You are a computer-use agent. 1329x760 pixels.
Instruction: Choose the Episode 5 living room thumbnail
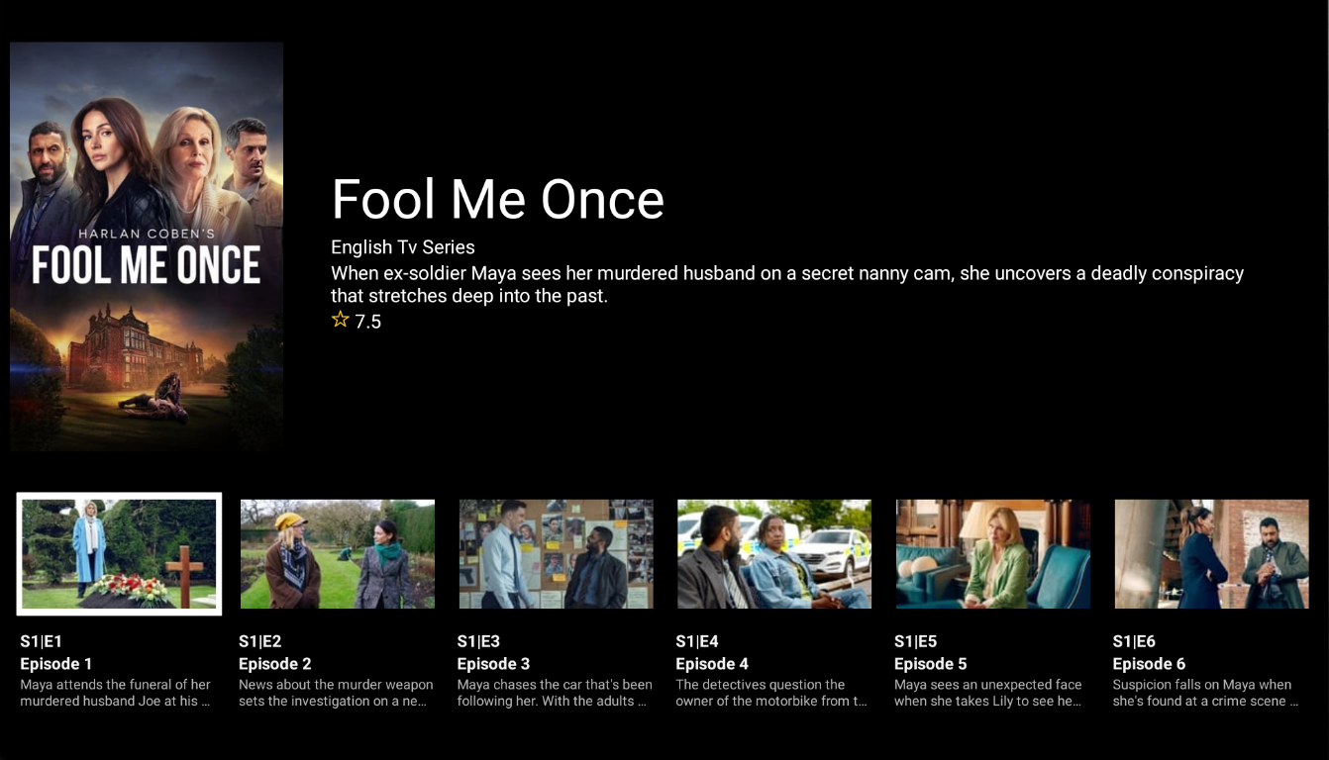tap(993, 553)
